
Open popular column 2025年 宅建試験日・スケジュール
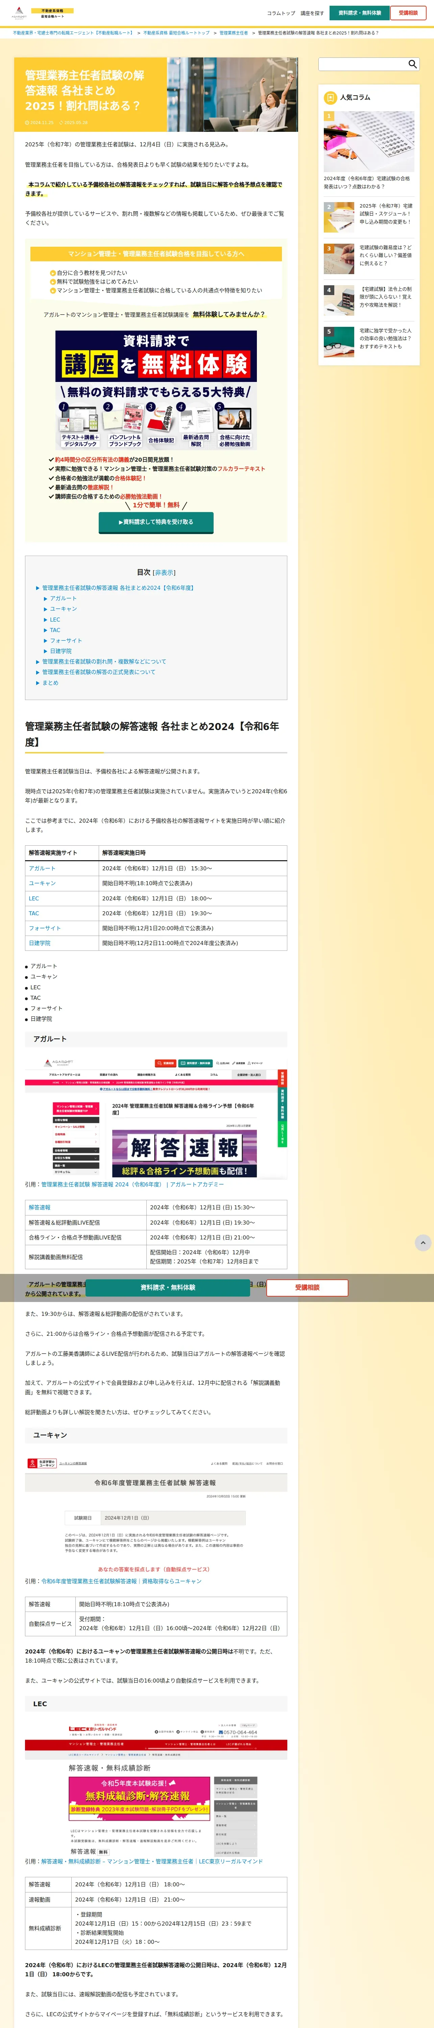(369, 217)
